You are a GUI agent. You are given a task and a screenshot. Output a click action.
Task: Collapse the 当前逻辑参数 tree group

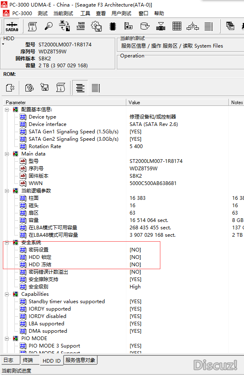tap(7, 191)
